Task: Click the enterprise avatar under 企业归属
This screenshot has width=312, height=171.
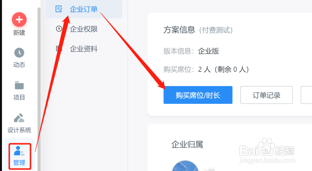Action: [185, 166]
